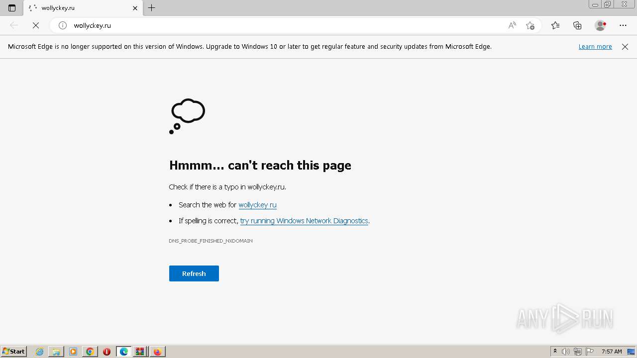Stop loading the page
The width and height of the screenshot is (637, 358).
(36, 25)
